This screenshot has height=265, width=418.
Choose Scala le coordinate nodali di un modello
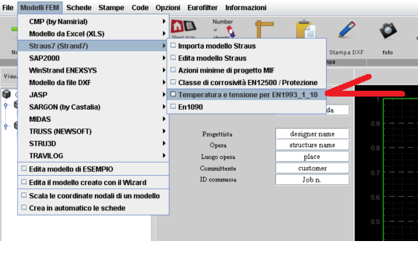click(x=93, y=196)
